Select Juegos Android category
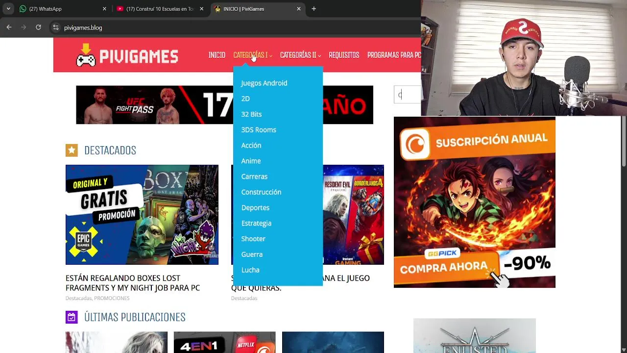 (264, 83)
